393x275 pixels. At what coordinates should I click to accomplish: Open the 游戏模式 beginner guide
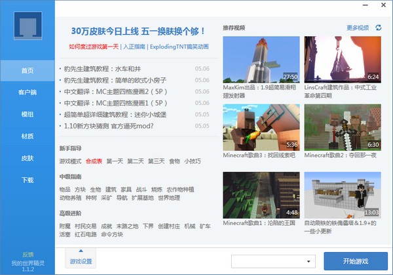coord(71,161)
